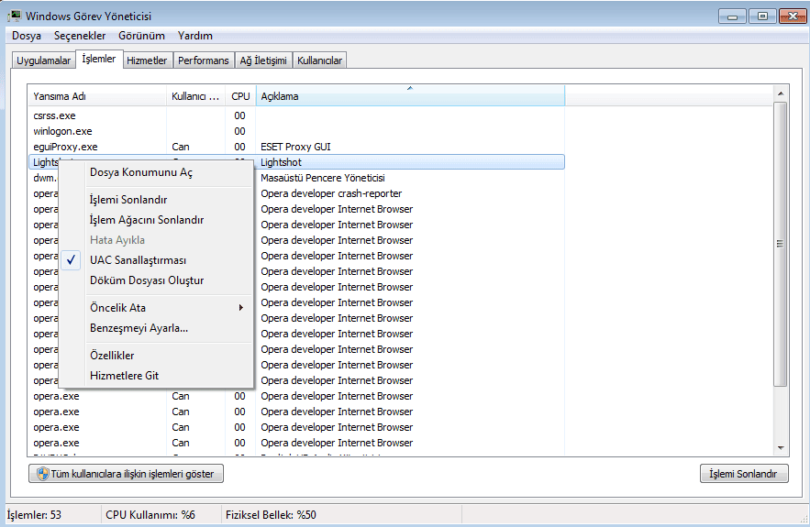Select the eguiProxy.exe process row
Image resolution: width=810 pixels, height=527 pixels.
(65, 147)
